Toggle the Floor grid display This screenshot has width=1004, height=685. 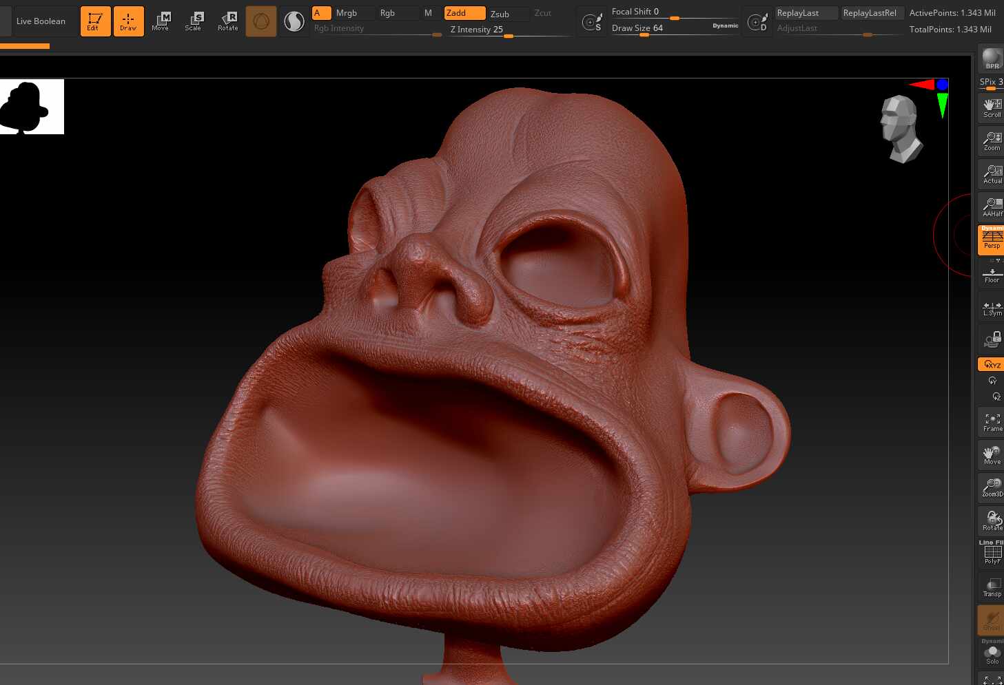(992, 273)
